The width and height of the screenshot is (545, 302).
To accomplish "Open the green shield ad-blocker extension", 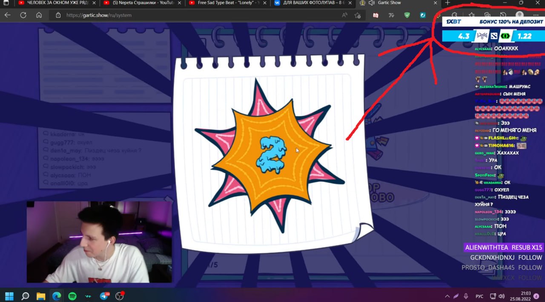I will [407, 15].
